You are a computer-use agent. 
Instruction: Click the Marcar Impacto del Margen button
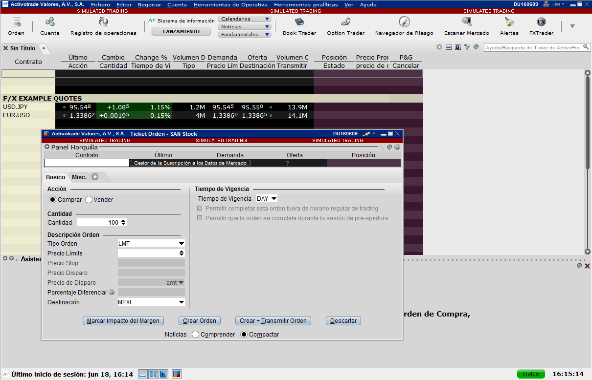click(x=123, y=321)
